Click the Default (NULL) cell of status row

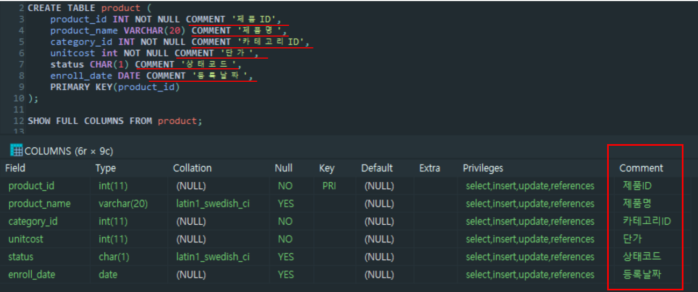pos(379,257)
